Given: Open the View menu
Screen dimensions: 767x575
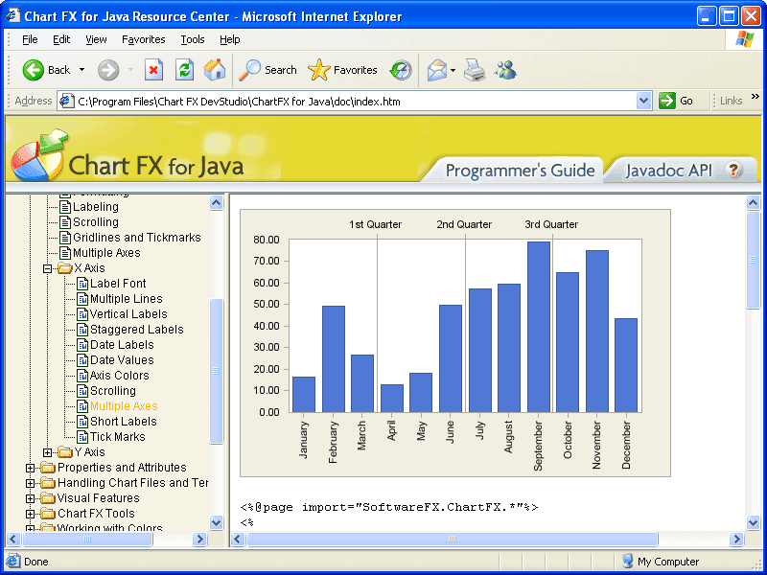Looking at the screenshot, I should coord(96,39).
